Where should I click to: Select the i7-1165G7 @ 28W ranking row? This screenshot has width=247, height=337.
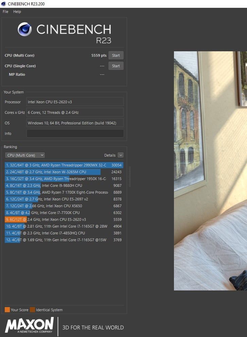click(x=64, y=226)
